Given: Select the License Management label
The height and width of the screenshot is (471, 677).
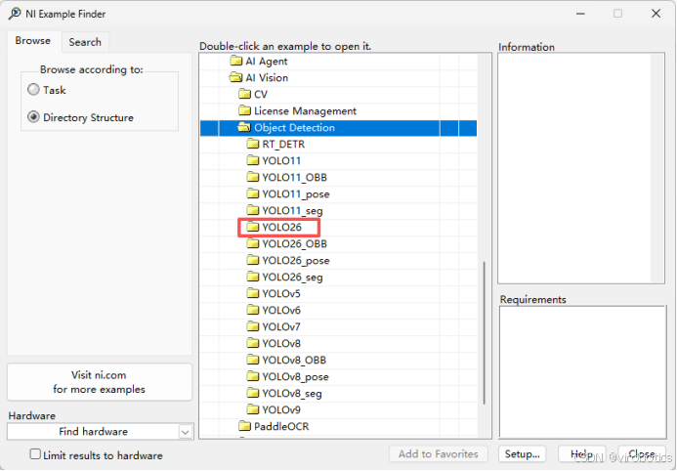Looking at the screenshot, I should click(x=305, y=111).
